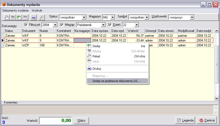Viewport: 220px width, 126px height.
Task: Click the Show document magnifier toolbar icon
Action: coord(7,17)
